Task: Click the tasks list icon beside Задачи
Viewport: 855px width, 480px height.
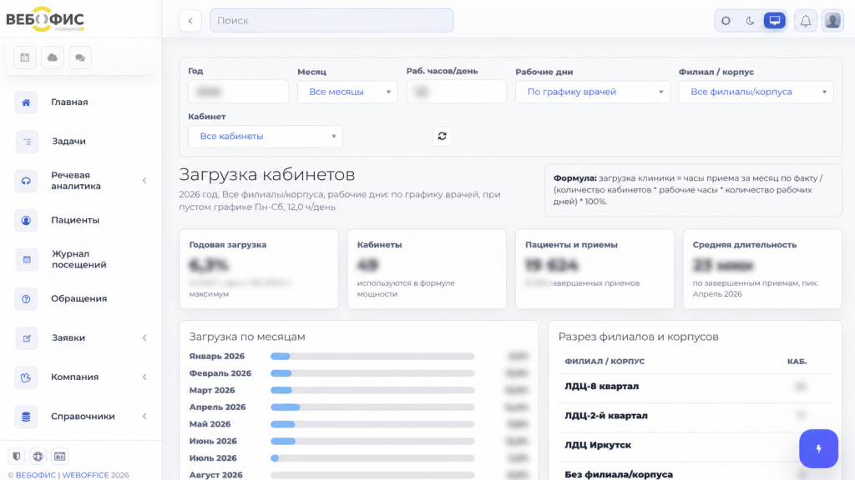Action: pos(26,142)
